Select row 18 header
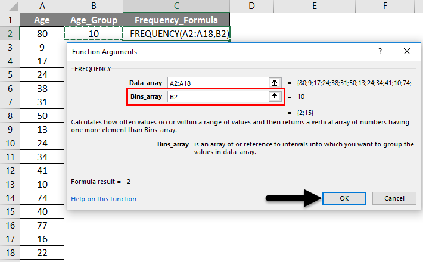This screenshot has height=262, width=423. (x=10, y=252)
